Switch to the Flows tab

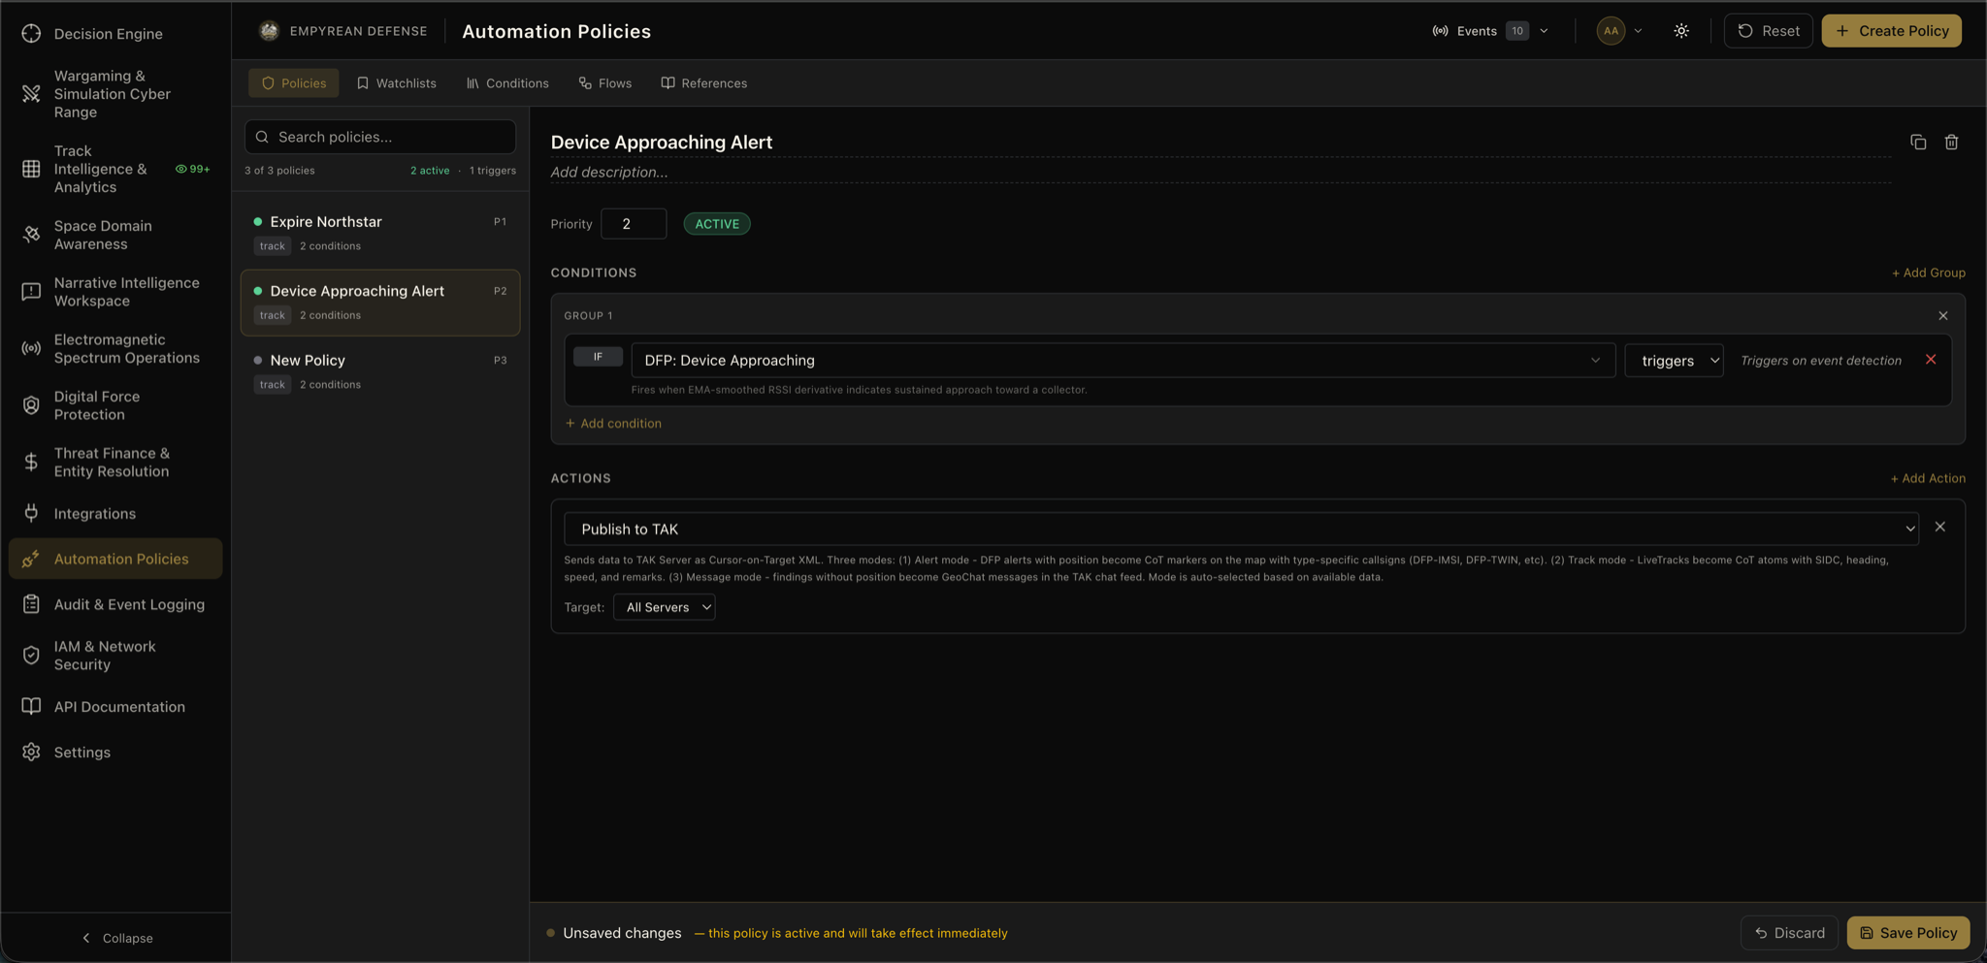(605, 83)
